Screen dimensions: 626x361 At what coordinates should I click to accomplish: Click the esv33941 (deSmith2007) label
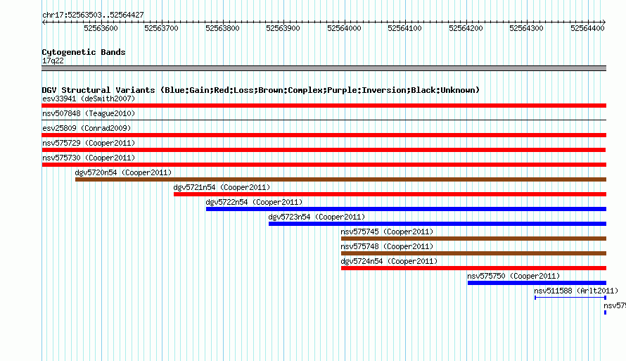pos(89,99)
